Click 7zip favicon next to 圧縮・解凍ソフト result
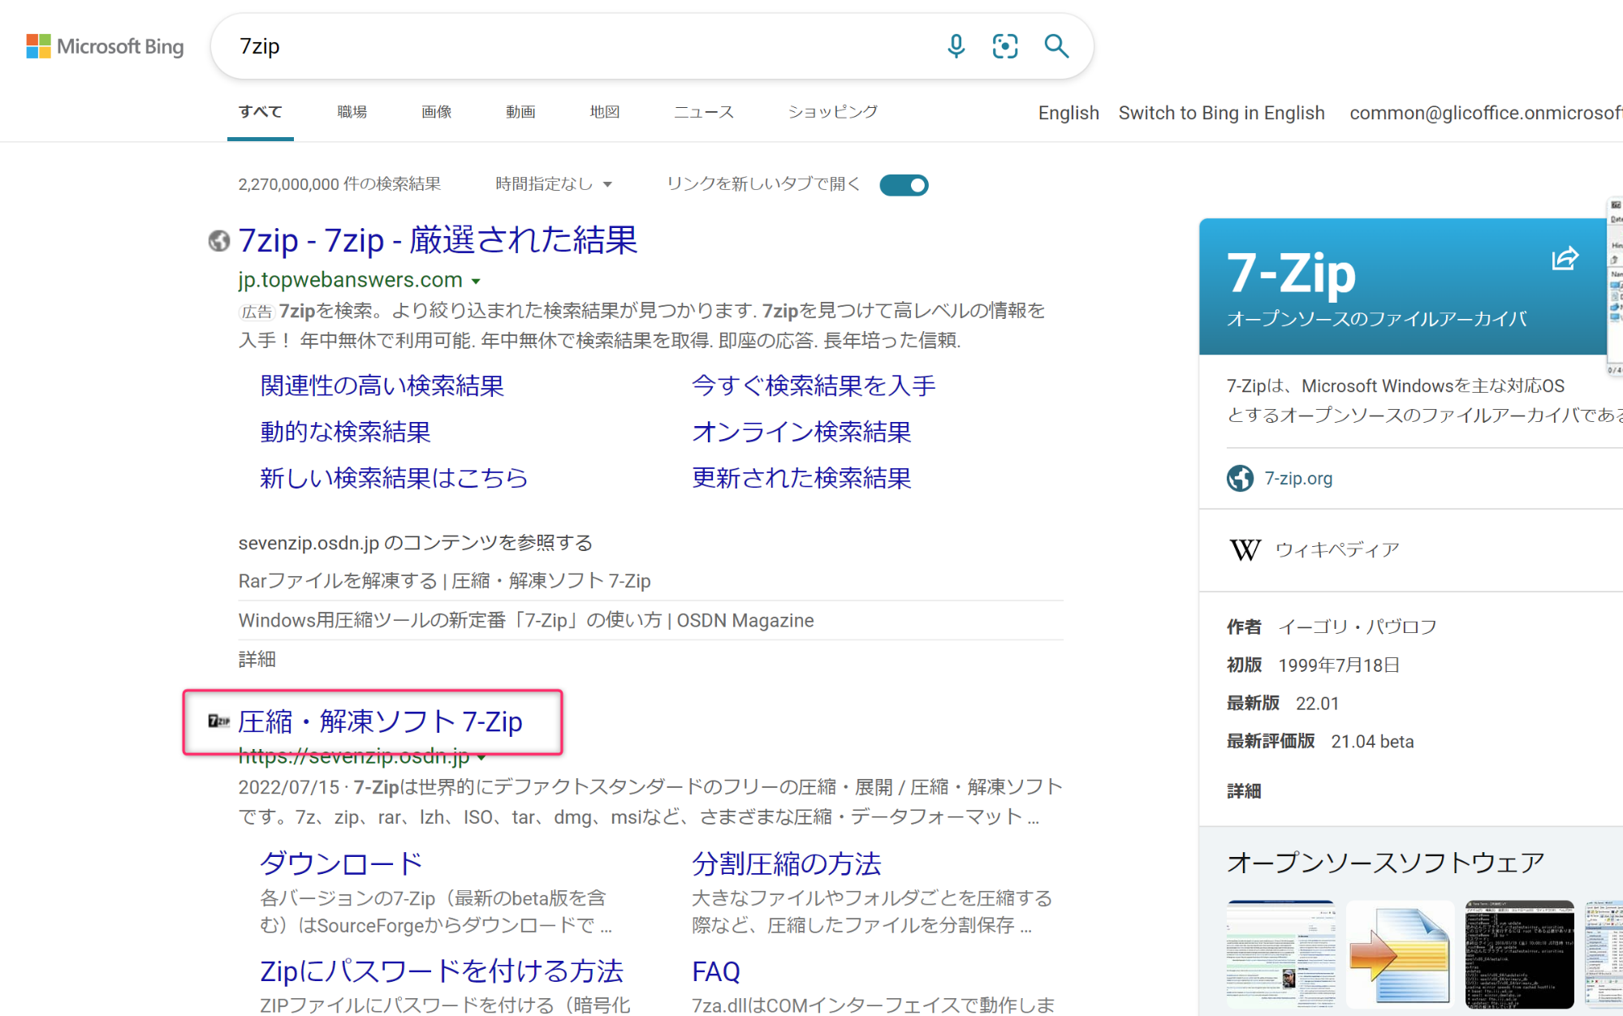 [x=218, y=721]
